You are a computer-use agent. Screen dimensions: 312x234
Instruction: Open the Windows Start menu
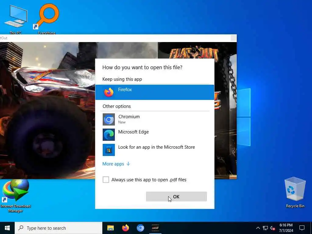7,228
